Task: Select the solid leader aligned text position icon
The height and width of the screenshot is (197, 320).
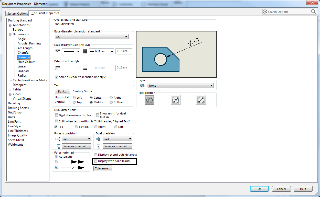Action: pyautogui.click(x=150, y=100)
